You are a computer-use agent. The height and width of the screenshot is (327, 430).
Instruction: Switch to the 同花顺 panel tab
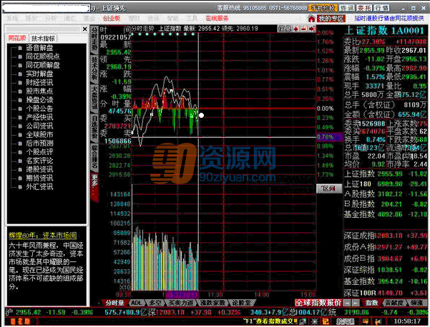pyautogui.click(x=17, y=39)
